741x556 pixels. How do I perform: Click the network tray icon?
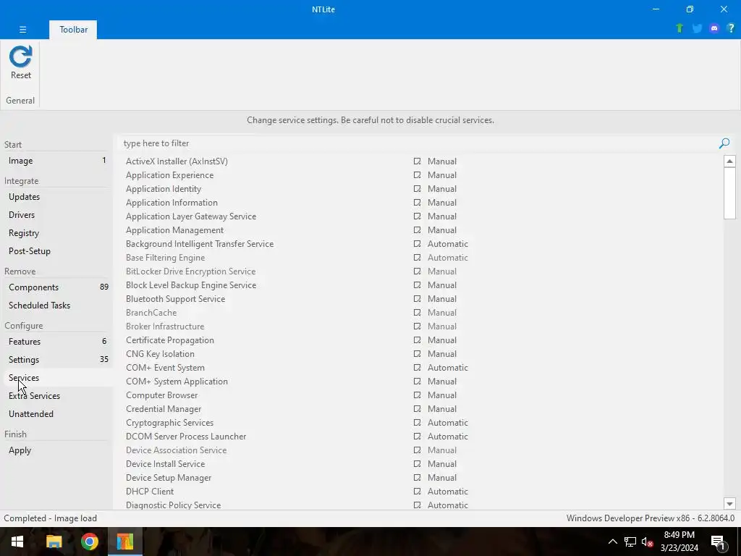(630, 542)
